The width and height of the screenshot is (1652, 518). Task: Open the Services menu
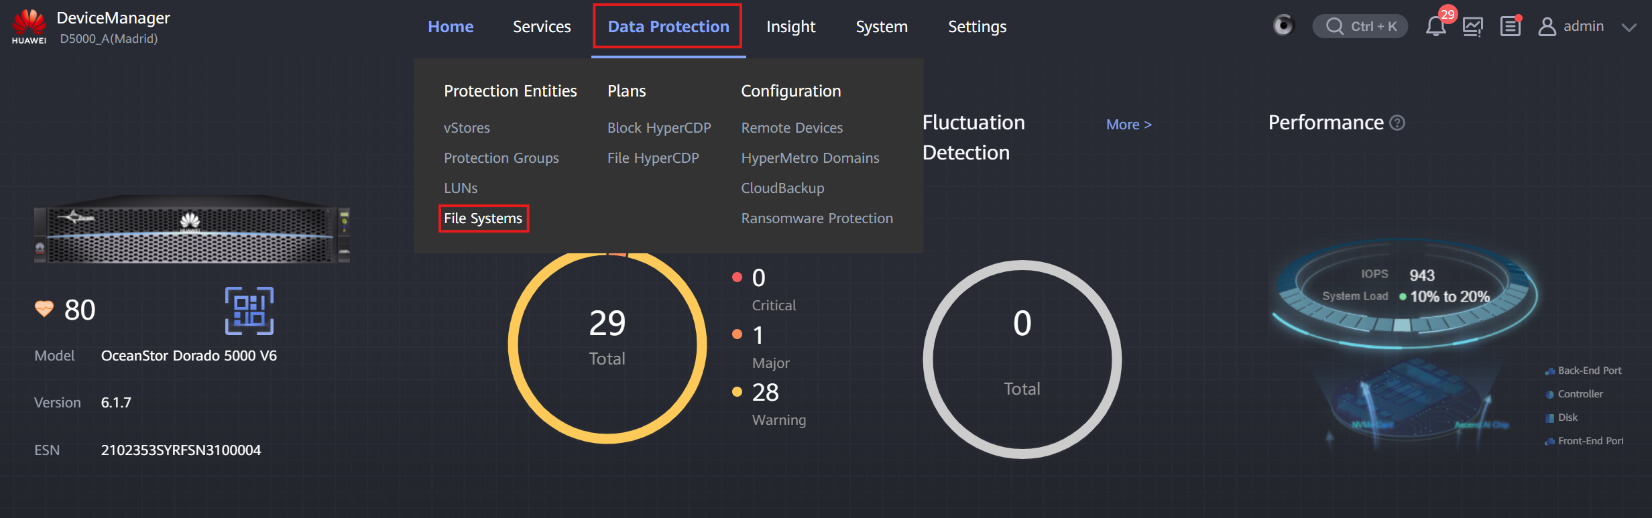(542, 26)
